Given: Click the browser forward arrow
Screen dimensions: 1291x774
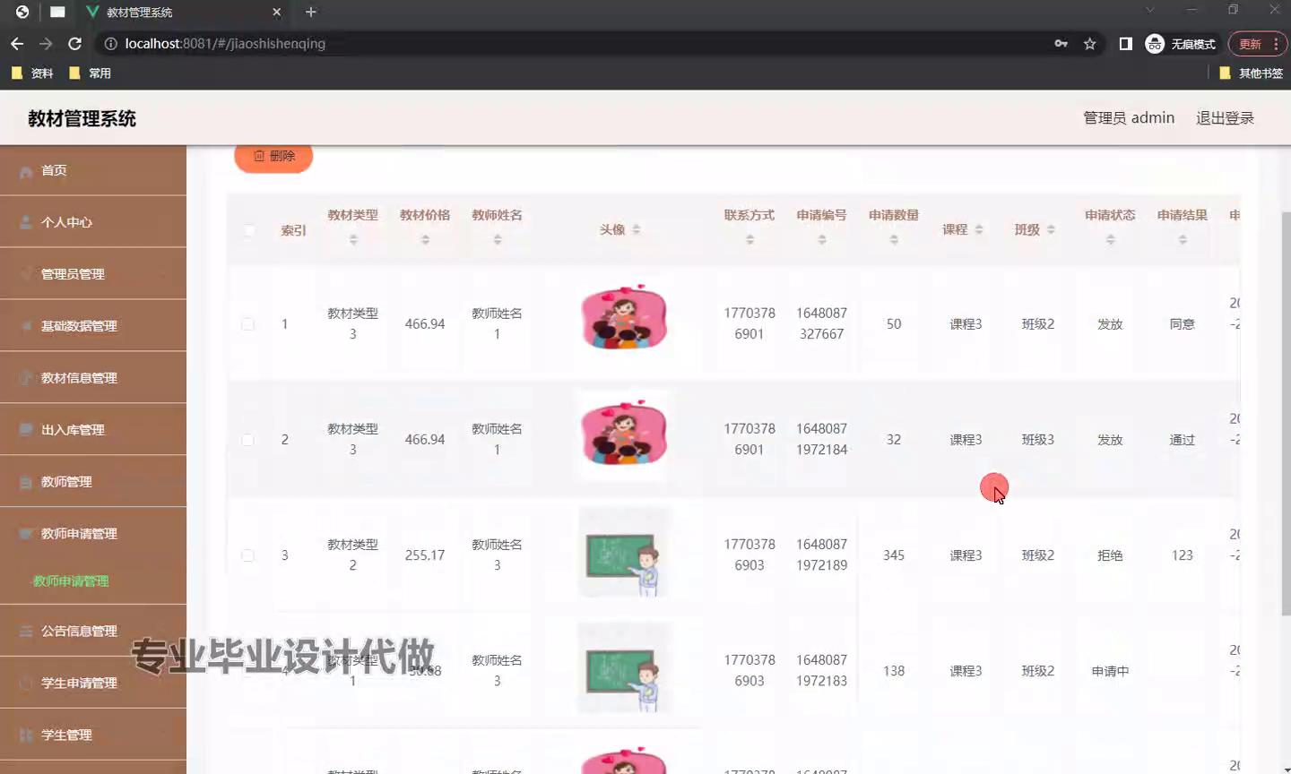Looking at the screenshot, I should pyautogui.click(x=46, y=43).
